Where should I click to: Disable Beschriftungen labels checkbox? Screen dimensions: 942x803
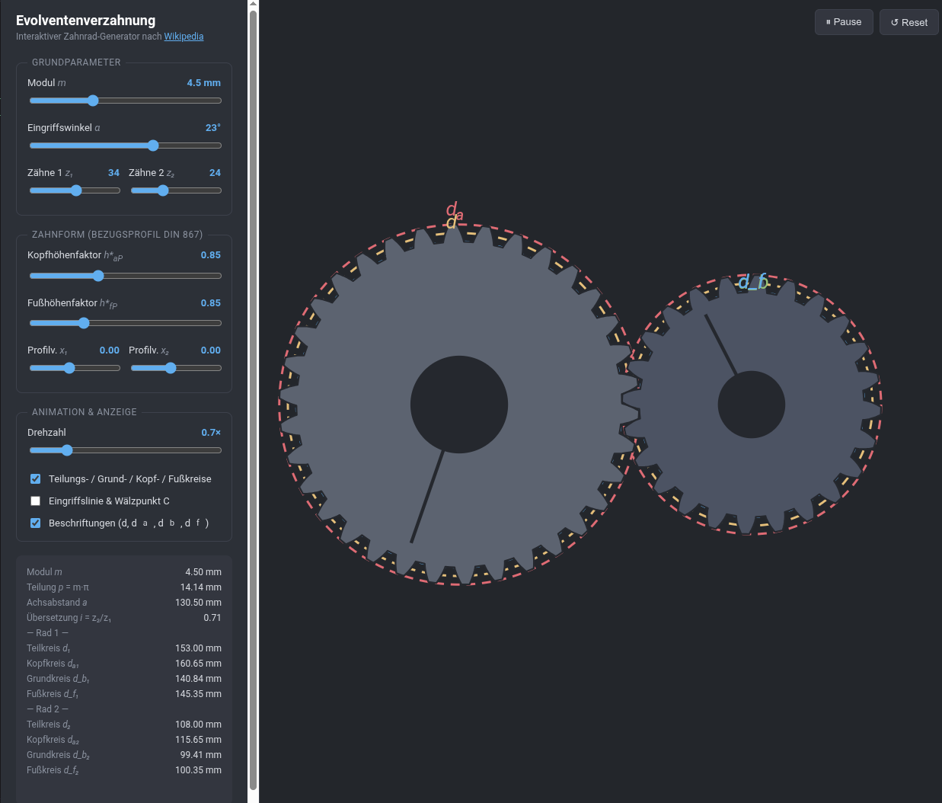(35, 523)
